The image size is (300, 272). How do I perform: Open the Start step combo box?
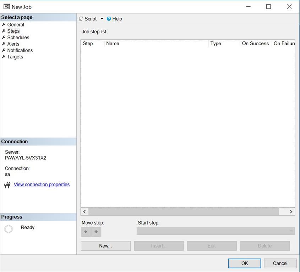pyautogui.click(x=216, y=231)
